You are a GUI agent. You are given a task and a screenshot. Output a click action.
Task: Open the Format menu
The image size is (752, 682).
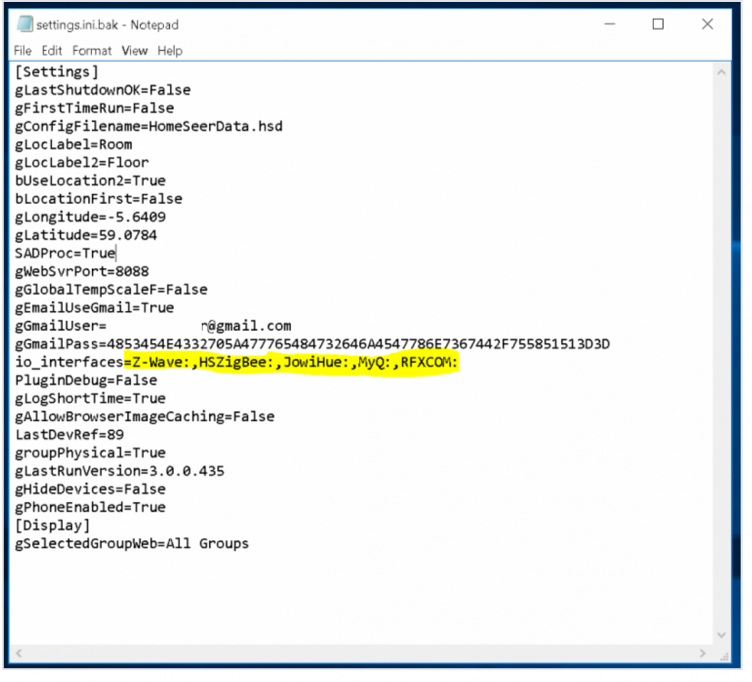coord(92,50)
